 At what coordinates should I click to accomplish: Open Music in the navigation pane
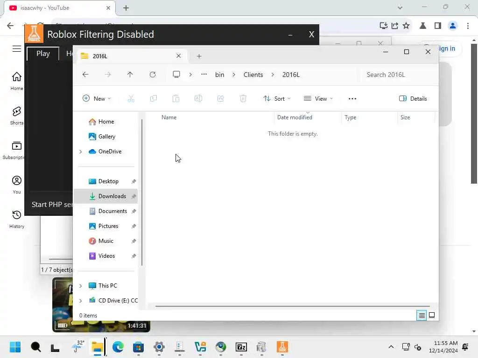pyautogui.click(x=105, y=241)
